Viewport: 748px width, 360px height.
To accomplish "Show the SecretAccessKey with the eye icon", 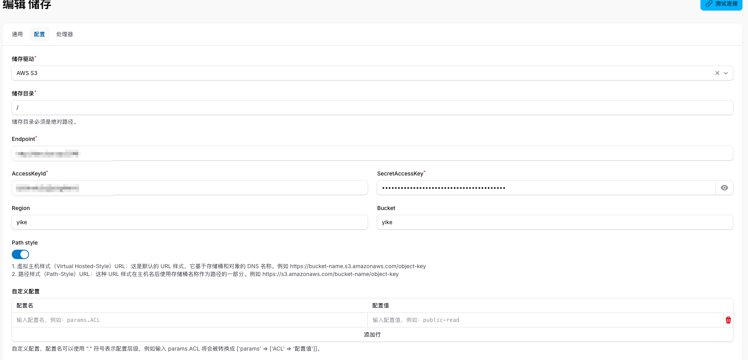I will coord(724,188).
